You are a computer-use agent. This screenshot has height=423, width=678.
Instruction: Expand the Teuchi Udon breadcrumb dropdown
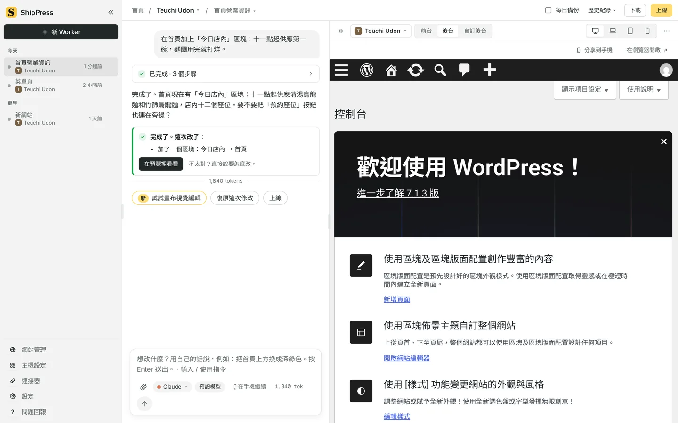[178, 10]
